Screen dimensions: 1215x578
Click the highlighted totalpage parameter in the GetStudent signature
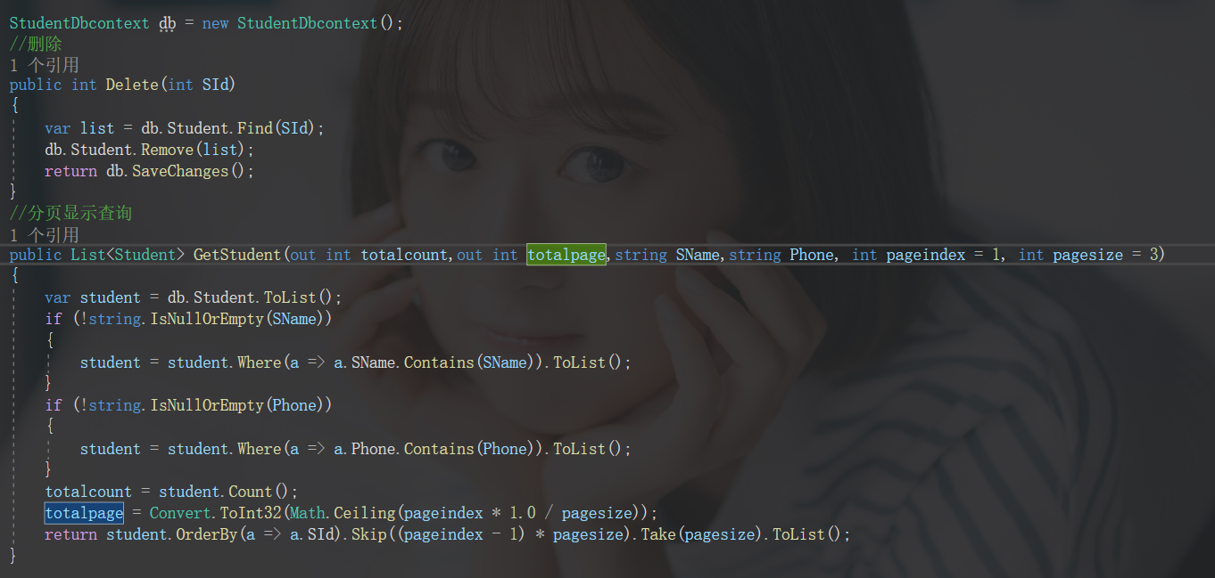(x=566, y=255)
